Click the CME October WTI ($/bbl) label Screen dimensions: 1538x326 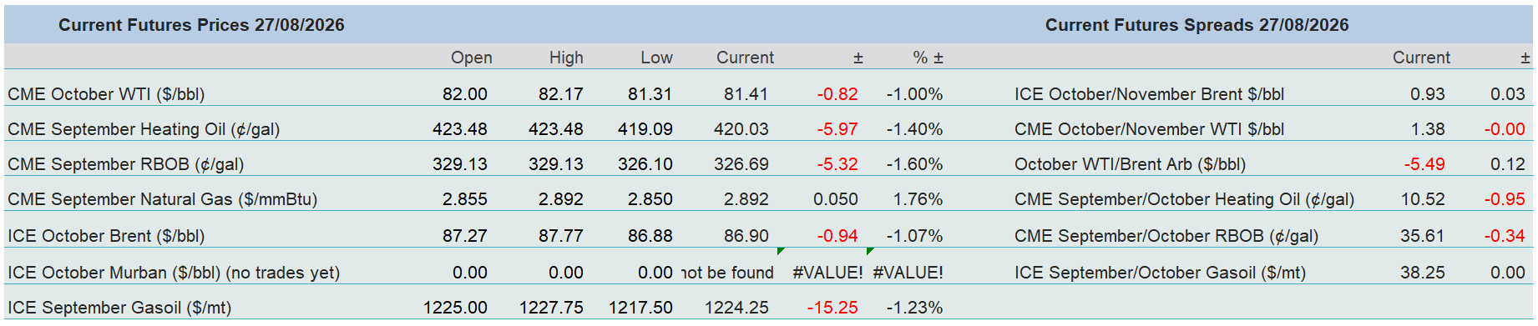tap(106, 94)
